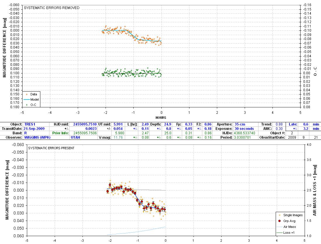This screenshot has width=321, height=244.
Task: Click the 'Exposure:' label cell
Action: point(224,129)
